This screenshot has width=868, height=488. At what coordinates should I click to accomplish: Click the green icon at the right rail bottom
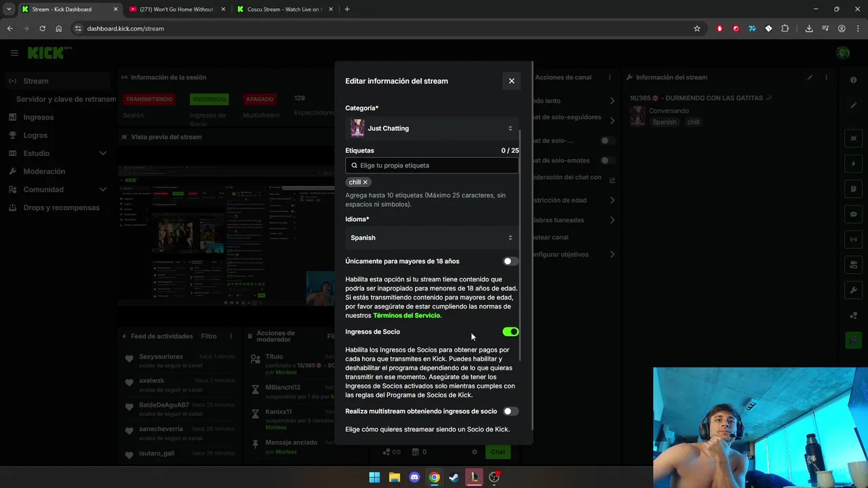tap(853, 340)
